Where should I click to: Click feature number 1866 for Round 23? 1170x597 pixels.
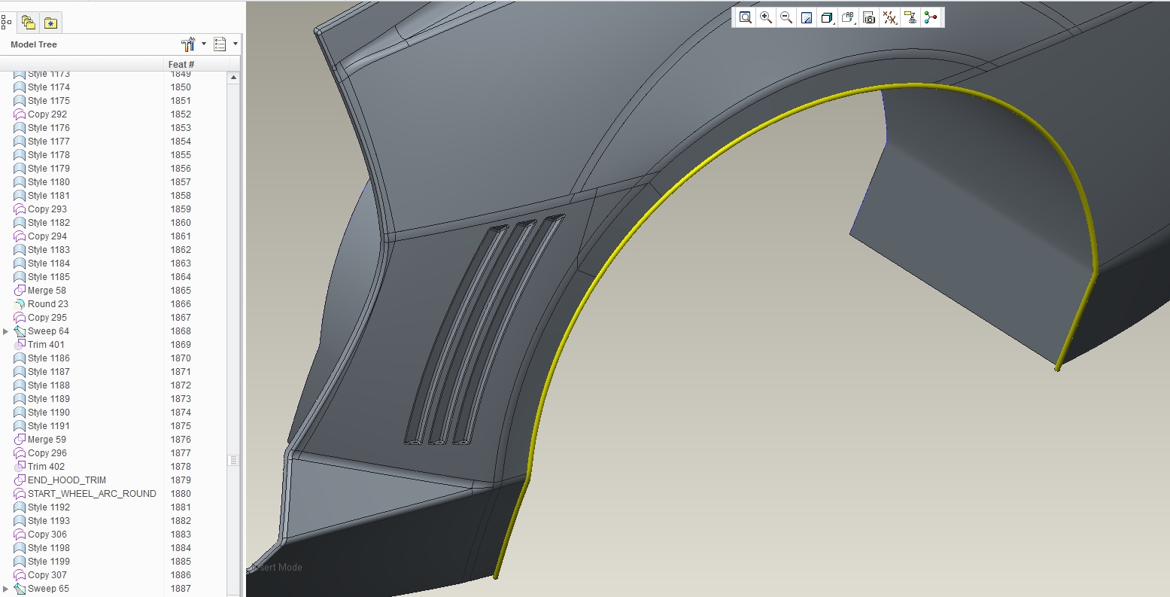coord(181,304)
